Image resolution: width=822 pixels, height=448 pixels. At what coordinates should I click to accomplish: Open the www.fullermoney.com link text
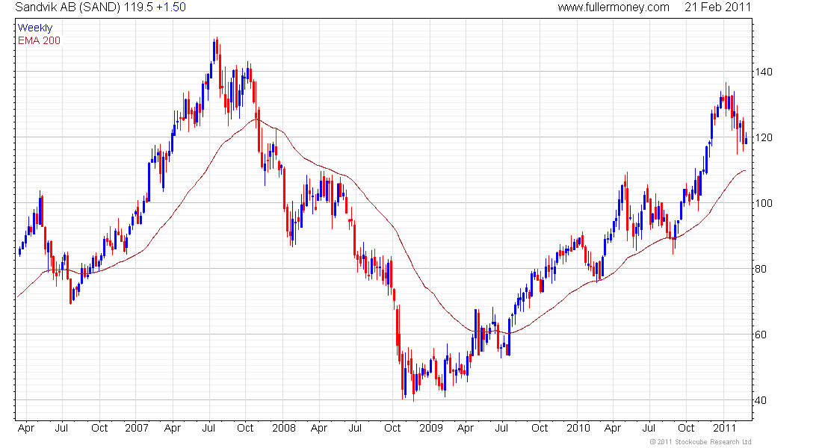coord(614,7)
